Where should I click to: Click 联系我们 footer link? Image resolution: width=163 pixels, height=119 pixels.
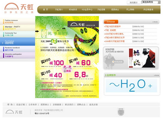point(69,105)
